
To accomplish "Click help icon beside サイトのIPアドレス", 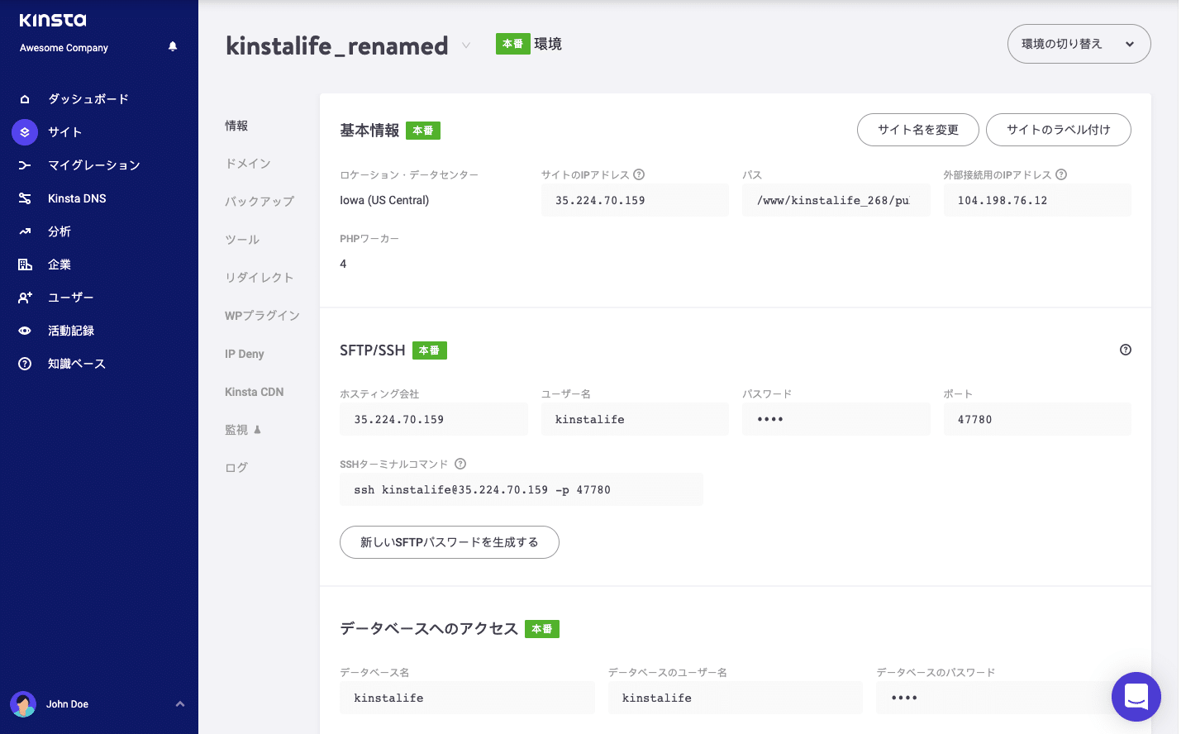I will (x=639, y=174).
